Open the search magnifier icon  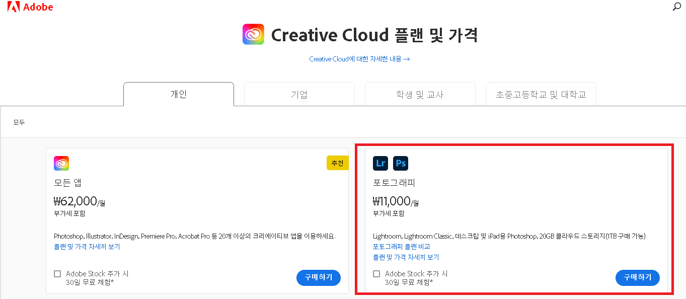coord(677,7)
